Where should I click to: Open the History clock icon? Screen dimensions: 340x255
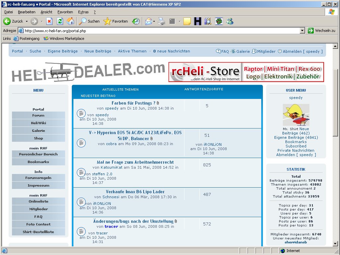click(x=136, y=21)
